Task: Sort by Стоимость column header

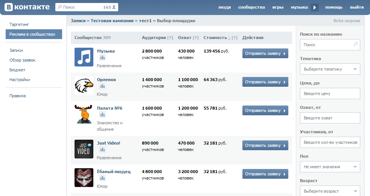Action: point(217,38)
